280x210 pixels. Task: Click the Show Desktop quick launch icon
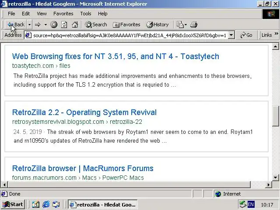(36, 204)
